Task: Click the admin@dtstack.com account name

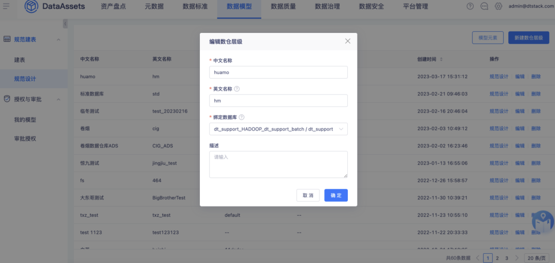Action: (x=531, y=6)
